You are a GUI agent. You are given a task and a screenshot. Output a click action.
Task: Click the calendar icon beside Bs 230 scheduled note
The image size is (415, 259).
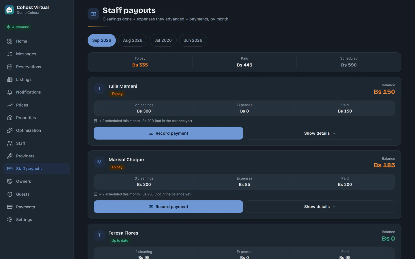(x=95, y=194)
